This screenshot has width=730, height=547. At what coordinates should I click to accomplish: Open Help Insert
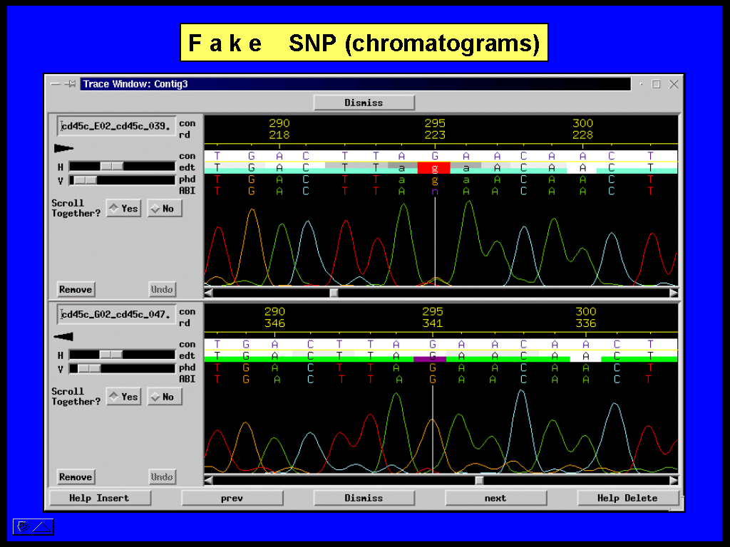click(100, 498)
